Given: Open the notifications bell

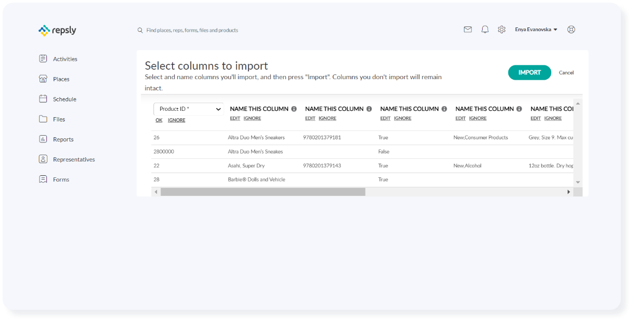Looking at the screenshot, I should (x=485, y=30).
